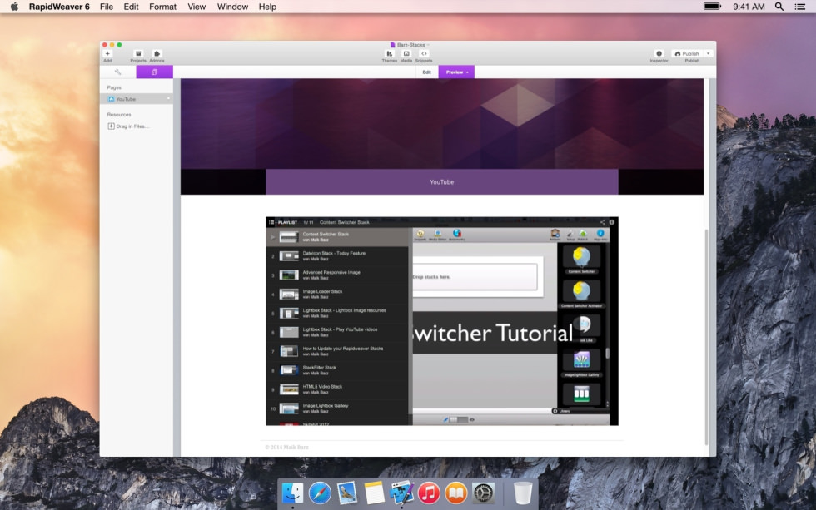Play Image Loader Stack video
Image resolution: width=816 pixels, height=510 pixels.
tap(337, 295)
